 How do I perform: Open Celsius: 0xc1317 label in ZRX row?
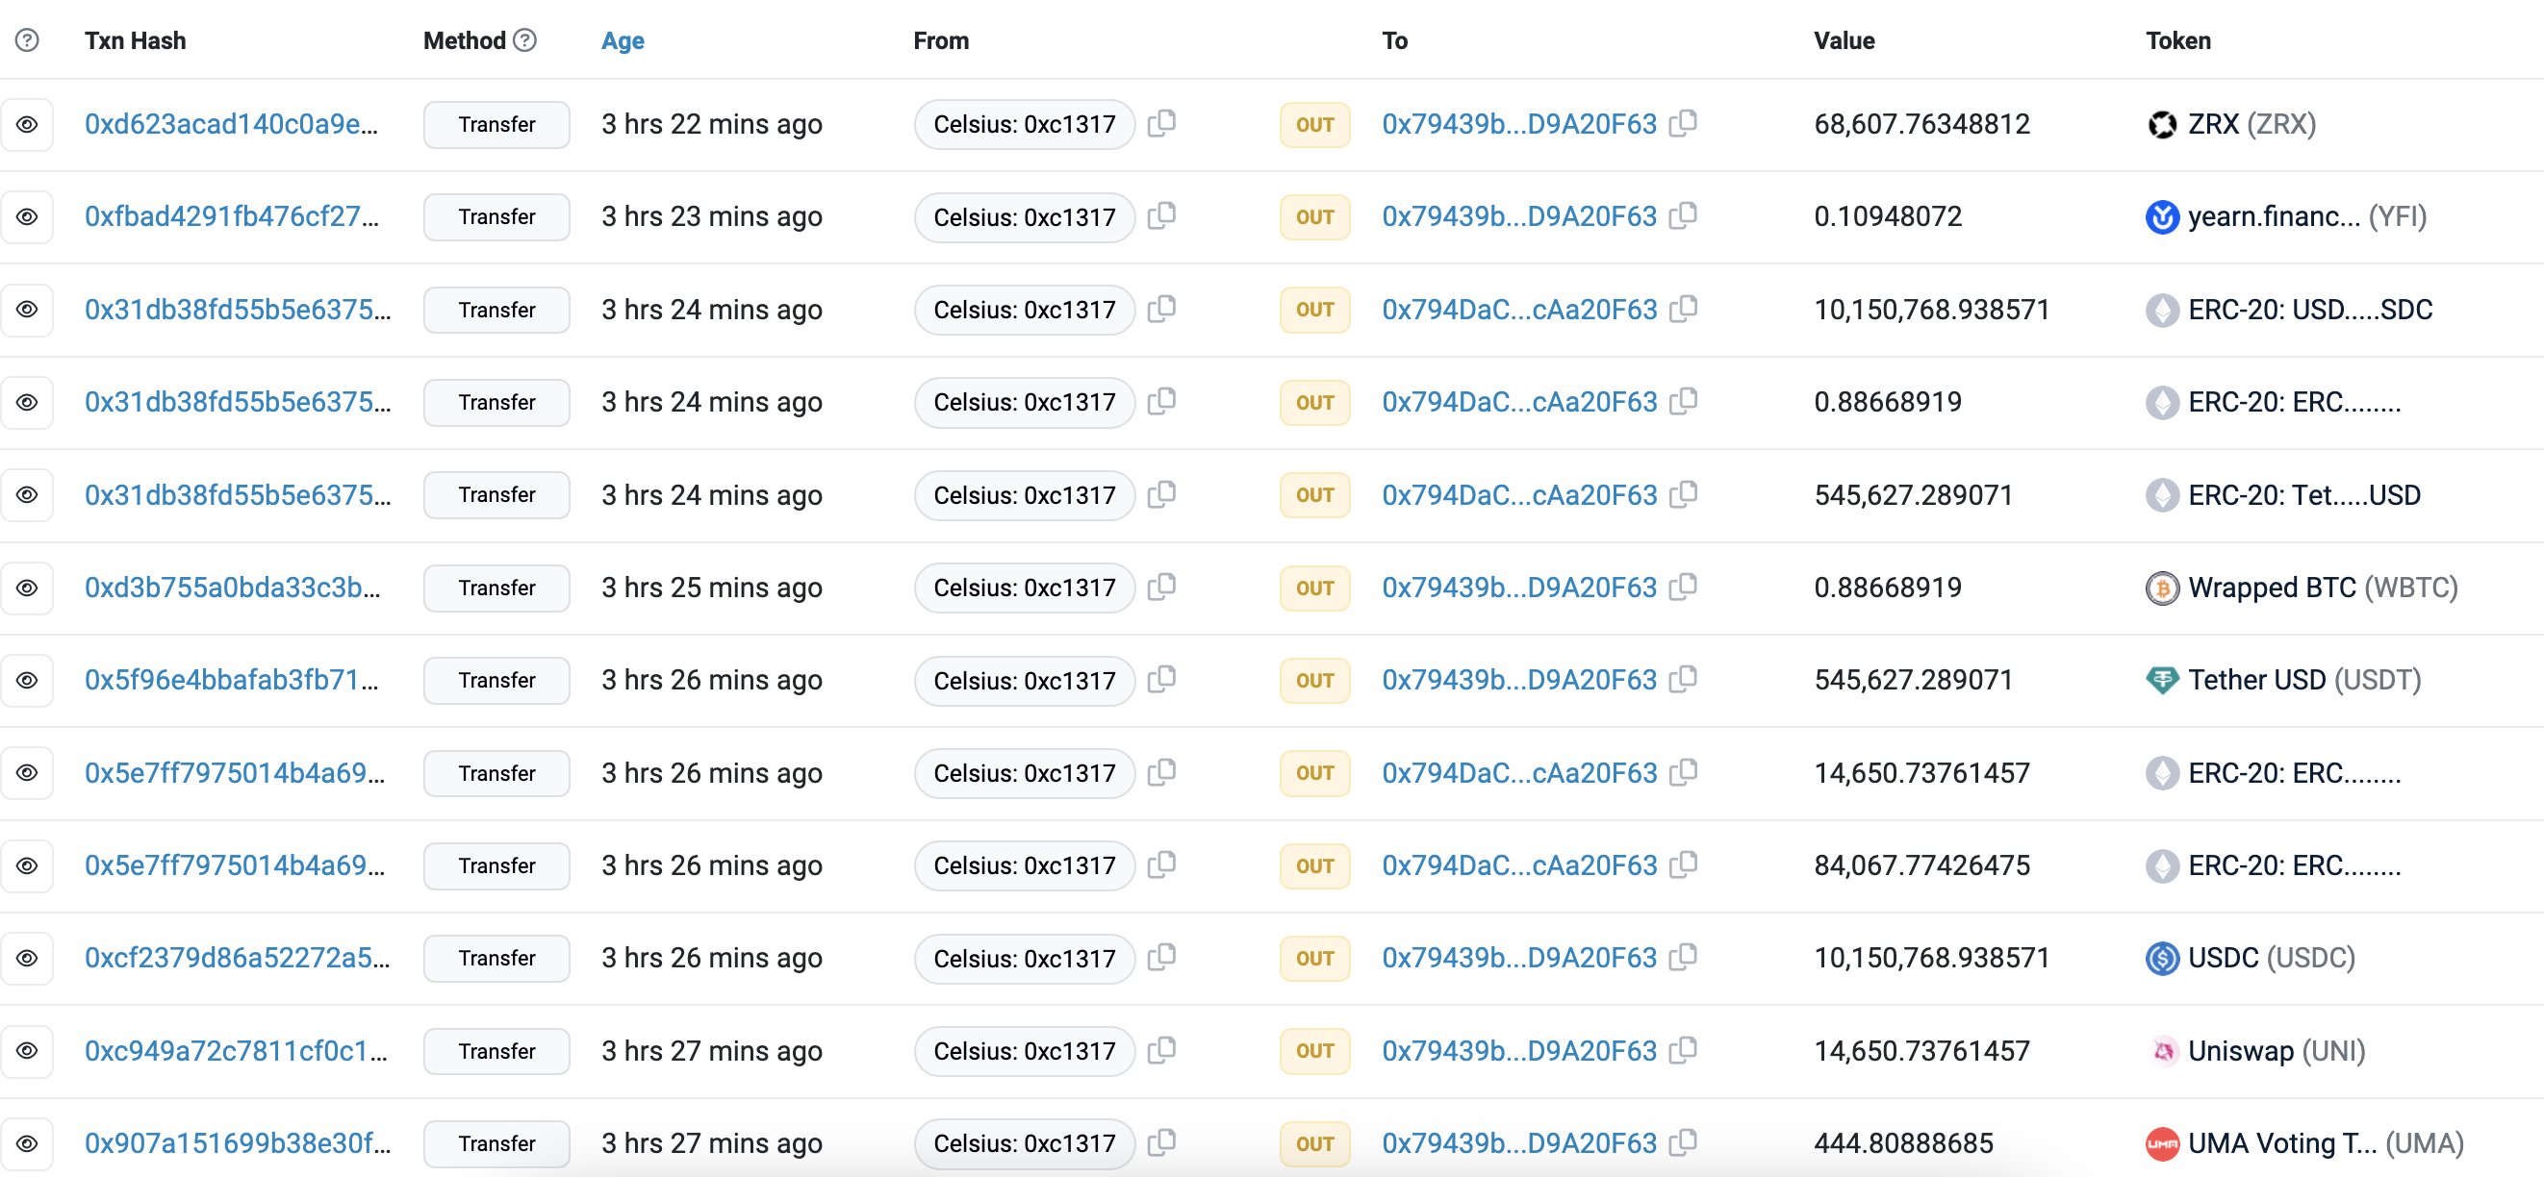pos(1024,124)
